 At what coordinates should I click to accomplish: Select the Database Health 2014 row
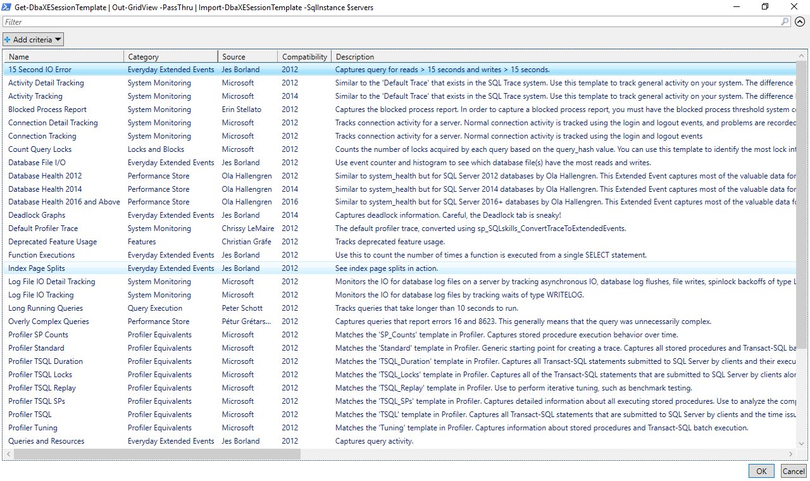click(399, 189)
